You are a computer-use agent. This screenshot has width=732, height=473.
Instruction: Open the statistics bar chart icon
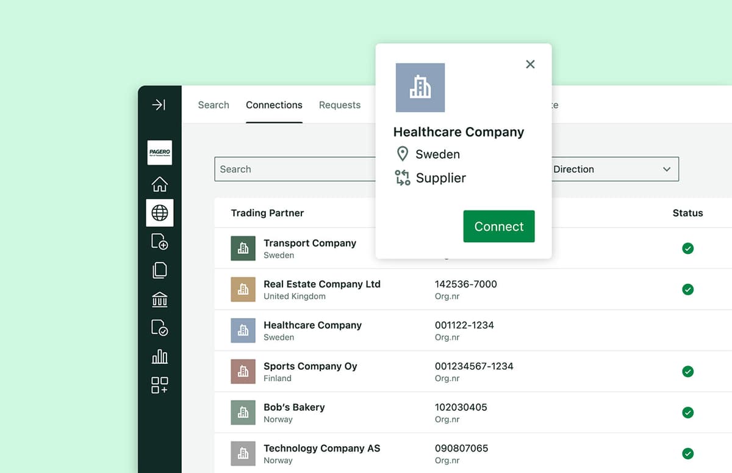pyautogui.click(x=159, y=356)
